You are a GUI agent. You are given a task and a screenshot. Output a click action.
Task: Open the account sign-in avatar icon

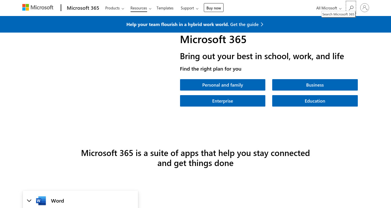[365, 8]
